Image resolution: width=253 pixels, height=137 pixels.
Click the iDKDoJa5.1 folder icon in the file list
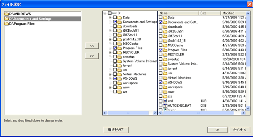point(165,31)
